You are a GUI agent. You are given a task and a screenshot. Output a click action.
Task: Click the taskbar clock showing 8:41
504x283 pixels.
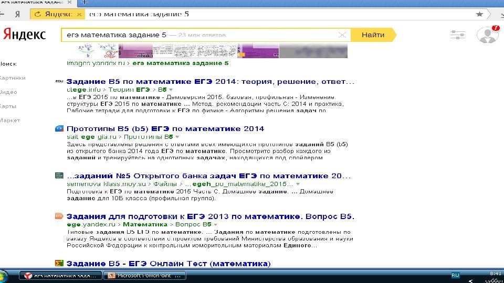495,274
